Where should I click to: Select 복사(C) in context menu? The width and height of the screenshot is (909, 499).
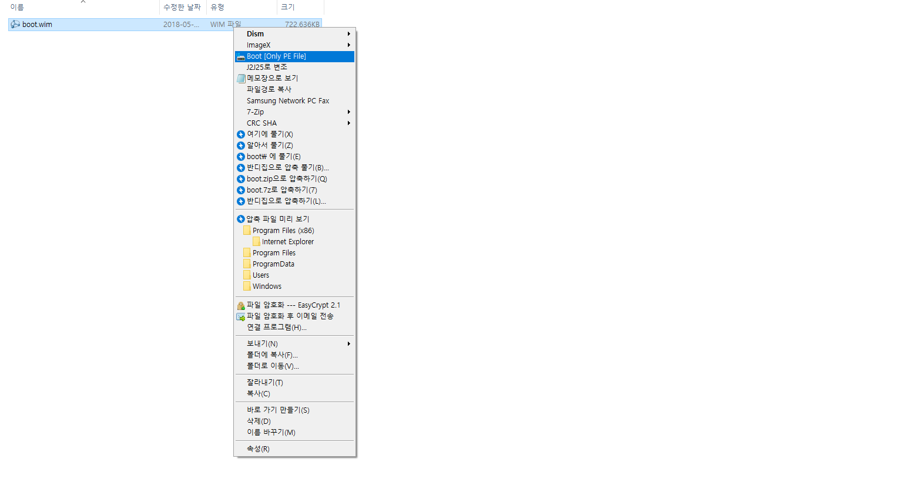pos(294,394)
